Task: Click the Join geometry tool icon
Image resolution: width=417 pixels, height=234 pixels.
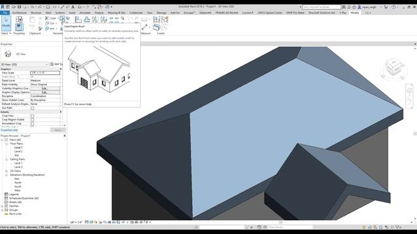Action: click(x=47, y=29)
